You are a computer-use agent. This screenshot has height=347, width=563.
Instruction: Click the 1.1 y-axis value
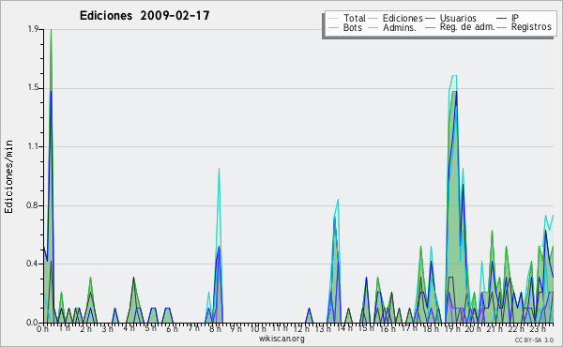(x=34, y=146)
